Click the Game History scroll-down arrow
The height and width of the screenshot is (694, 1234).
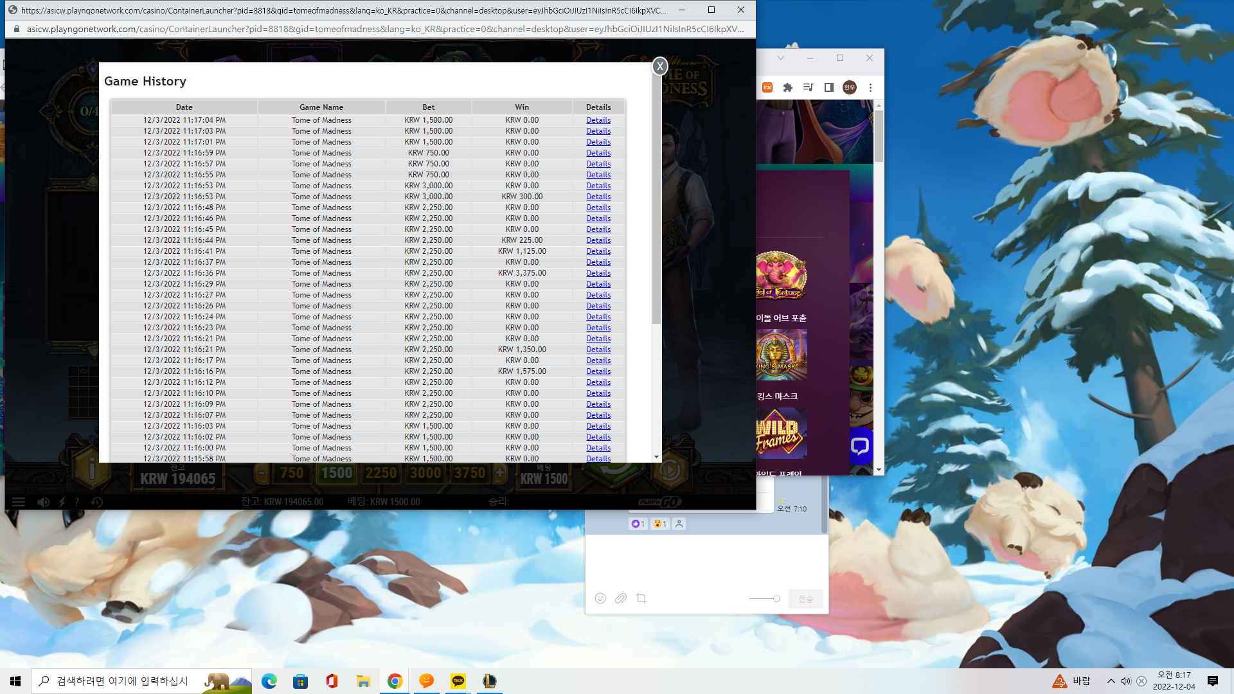(656, 457)
